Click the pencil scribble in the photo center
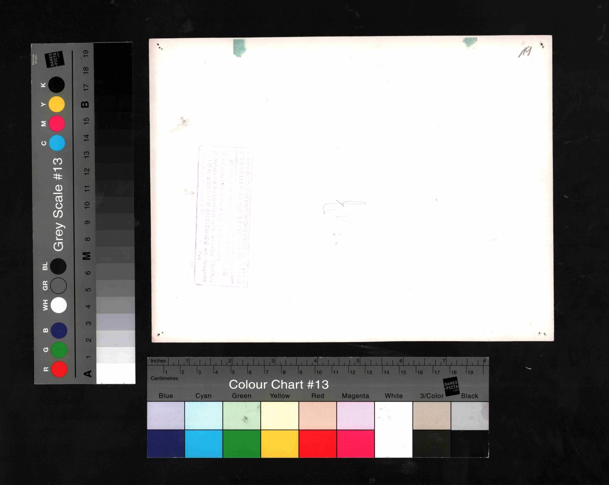 pyautogui.click(x=343, y=207)
